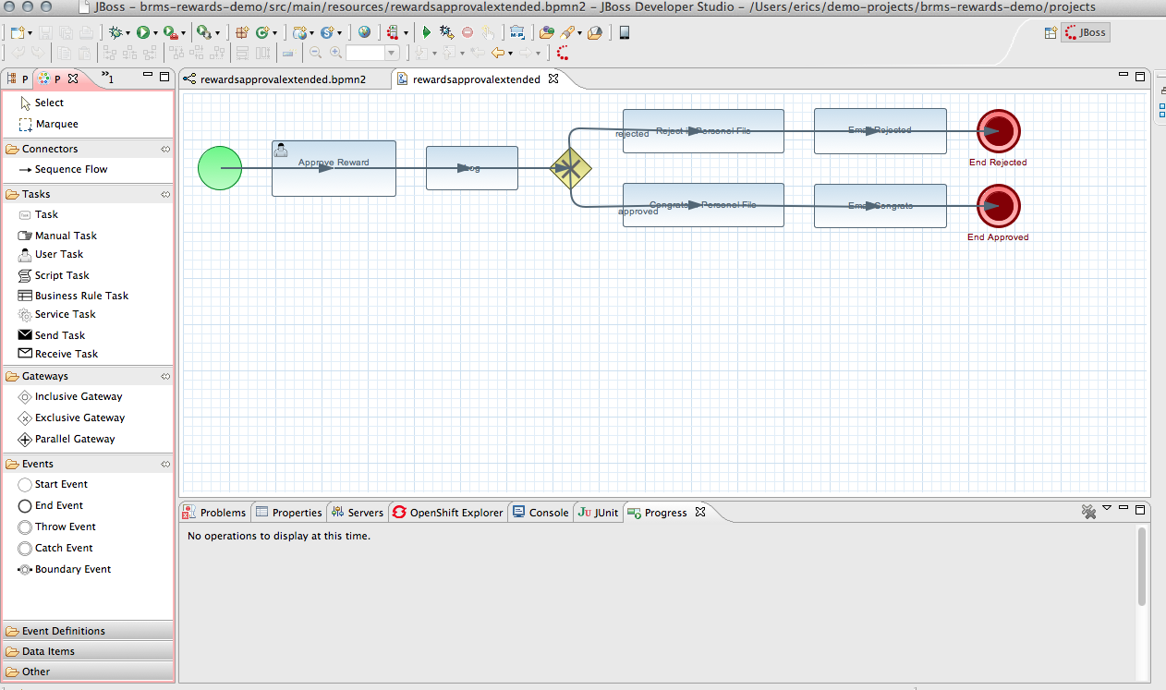Select the green start event
1166x690 pixels.
(220, 168)
